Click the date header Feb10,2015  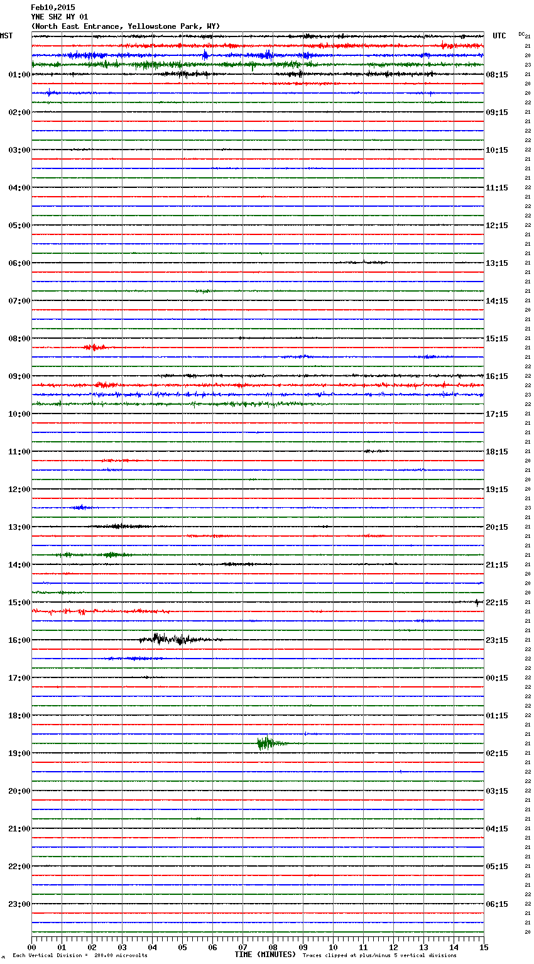click(x=53, y=8)
